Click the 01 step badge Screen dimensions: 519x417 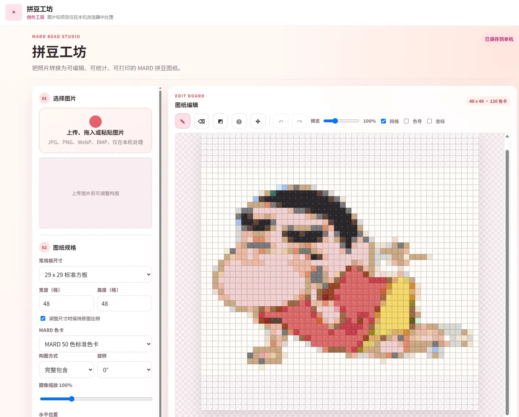pos(44,98)
